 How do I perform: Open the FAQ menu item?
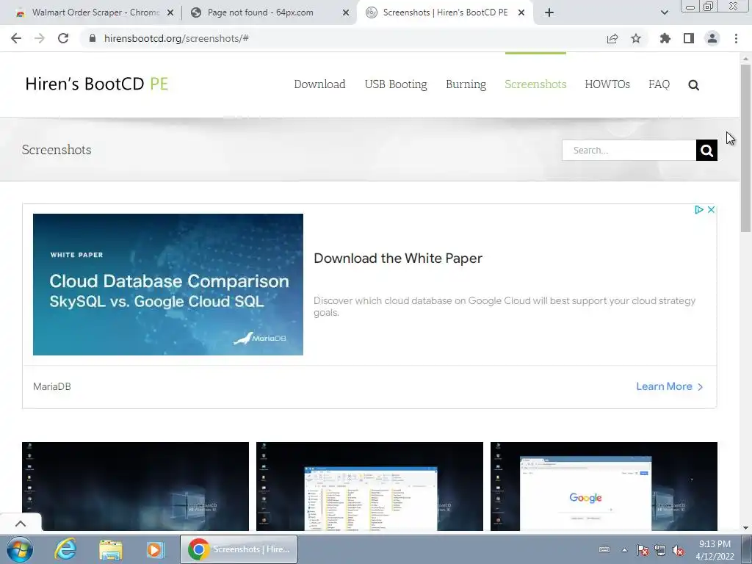[659, 84]
